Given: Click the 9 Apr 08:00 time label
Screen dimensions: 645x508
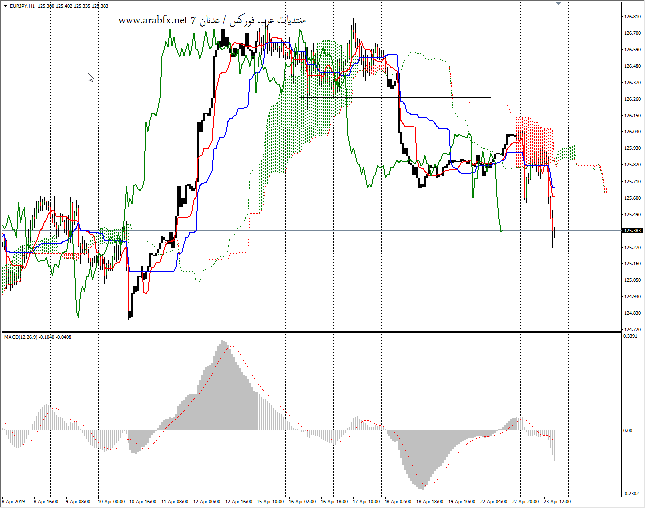Looking at the screenshot, I should pyautogui.click(x=78, y=502).
